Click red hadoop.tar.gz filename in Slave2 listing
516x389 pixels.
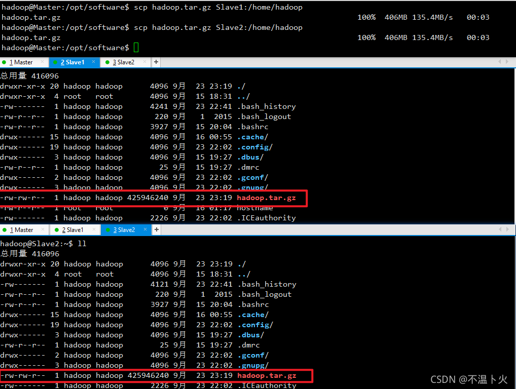(267, 375)
